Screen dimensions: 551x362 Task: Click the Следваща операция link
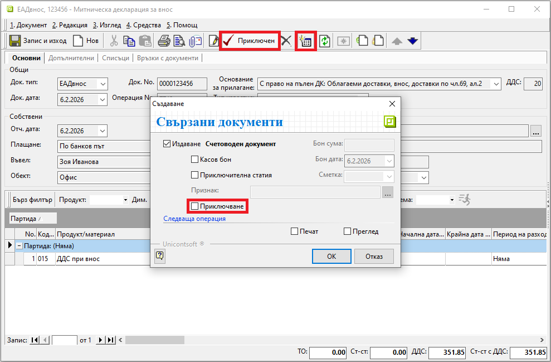(x=194, y=219)
